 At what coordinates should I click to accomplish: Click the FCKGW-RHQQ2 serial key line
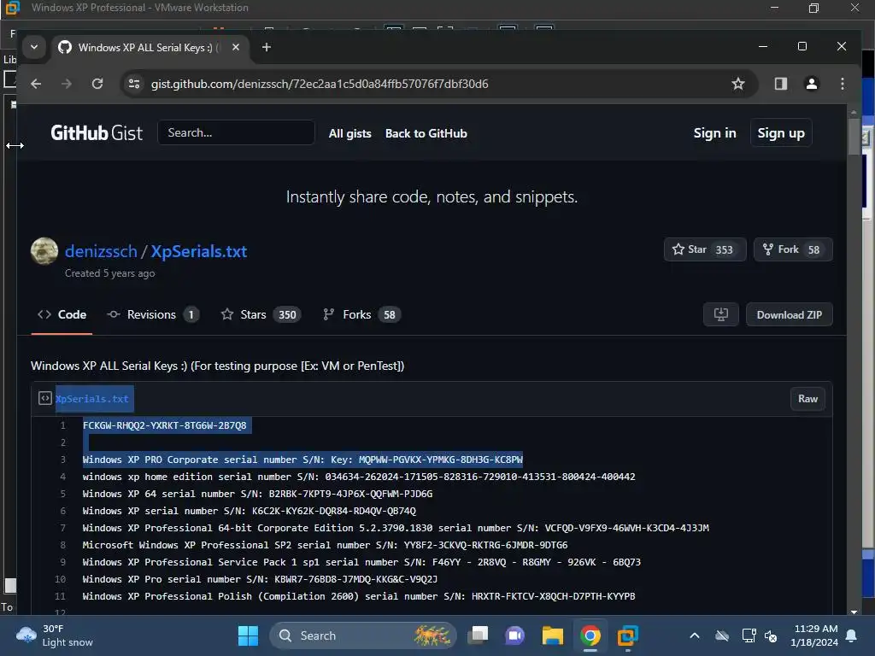click(x=165, y=425)
